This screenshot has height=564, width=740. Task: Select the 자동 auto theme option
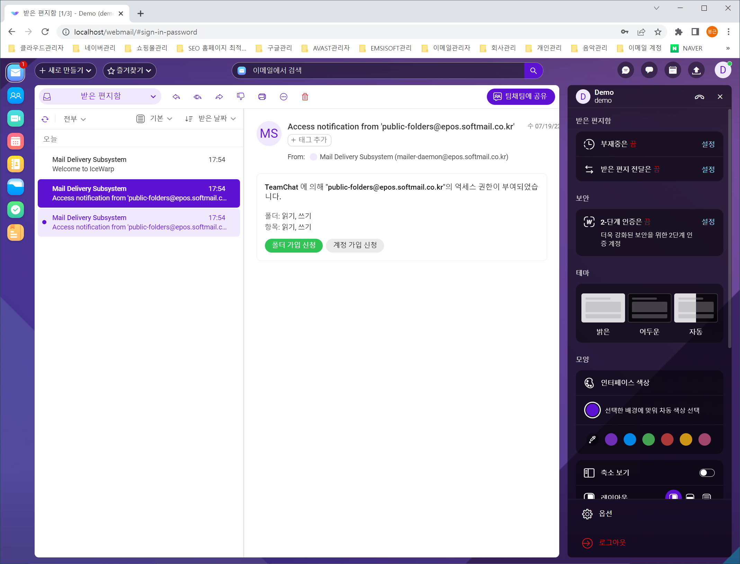click(695, 308)
